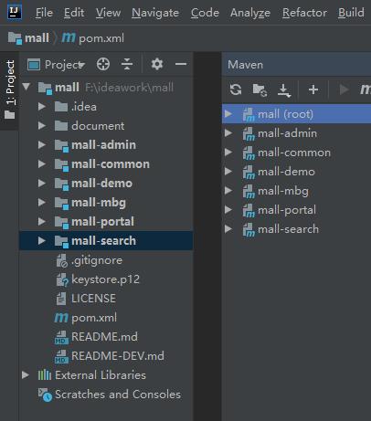371x421 pixels.
Task: Select mall-admin module folder in Project tree
Action: click(106, 145)
